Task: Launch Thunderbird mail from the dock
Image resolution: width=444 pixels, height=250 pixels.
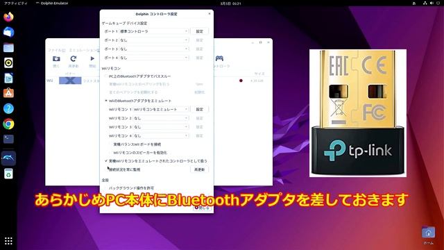Action: pos(8,33)
